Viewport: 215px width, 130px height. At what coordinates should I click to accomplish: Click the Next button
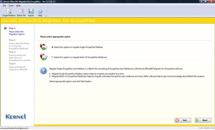pos(203,120)
